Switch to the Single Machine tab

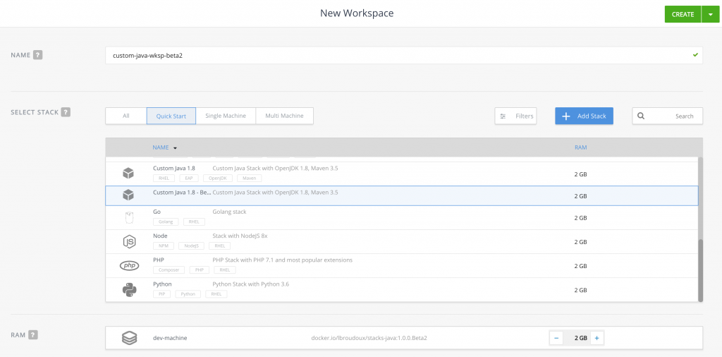click(226, 116)
